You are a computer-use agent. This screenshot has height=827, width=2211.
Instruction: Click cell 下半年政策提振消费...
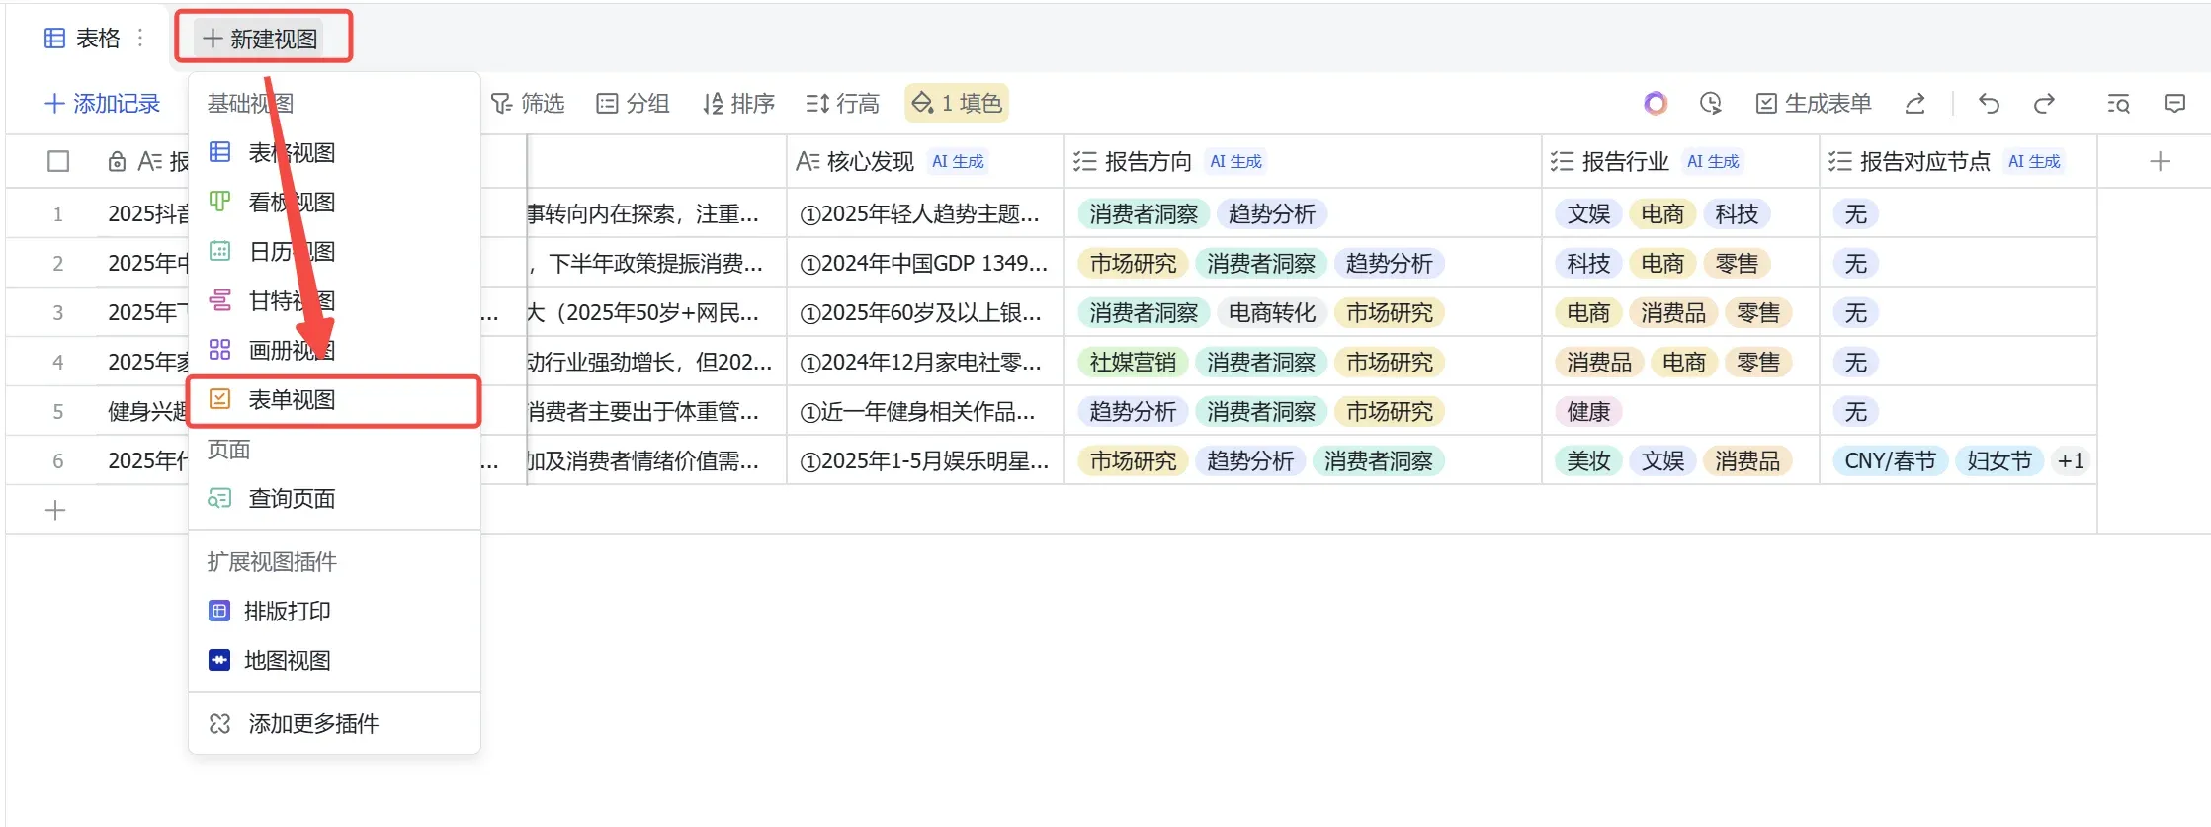(656, 263)
